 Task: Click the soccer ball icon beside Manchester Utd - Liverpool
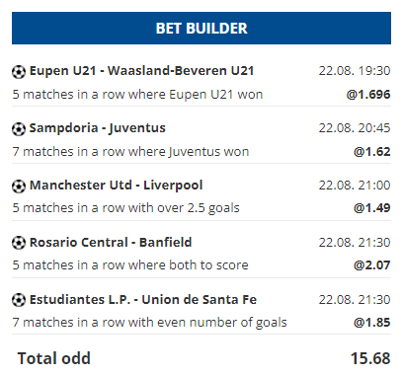pos(19,186)
